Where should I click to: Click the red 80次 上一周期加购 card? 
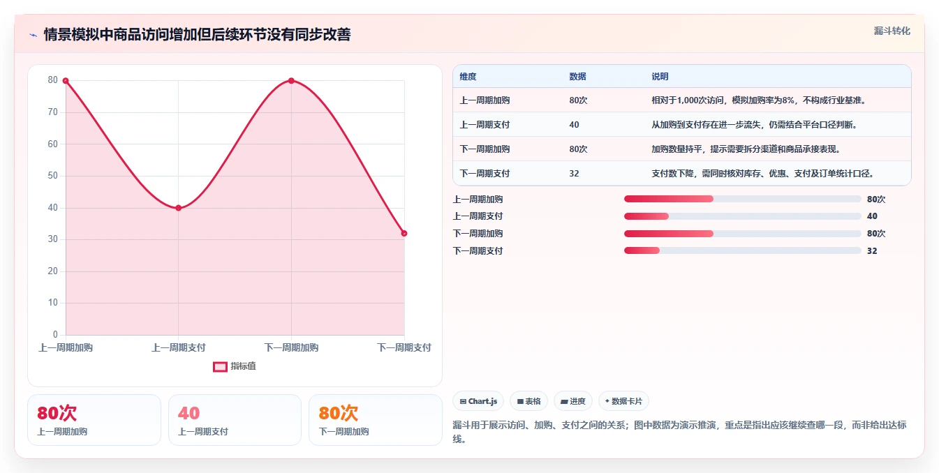click(x=94, y=420)
